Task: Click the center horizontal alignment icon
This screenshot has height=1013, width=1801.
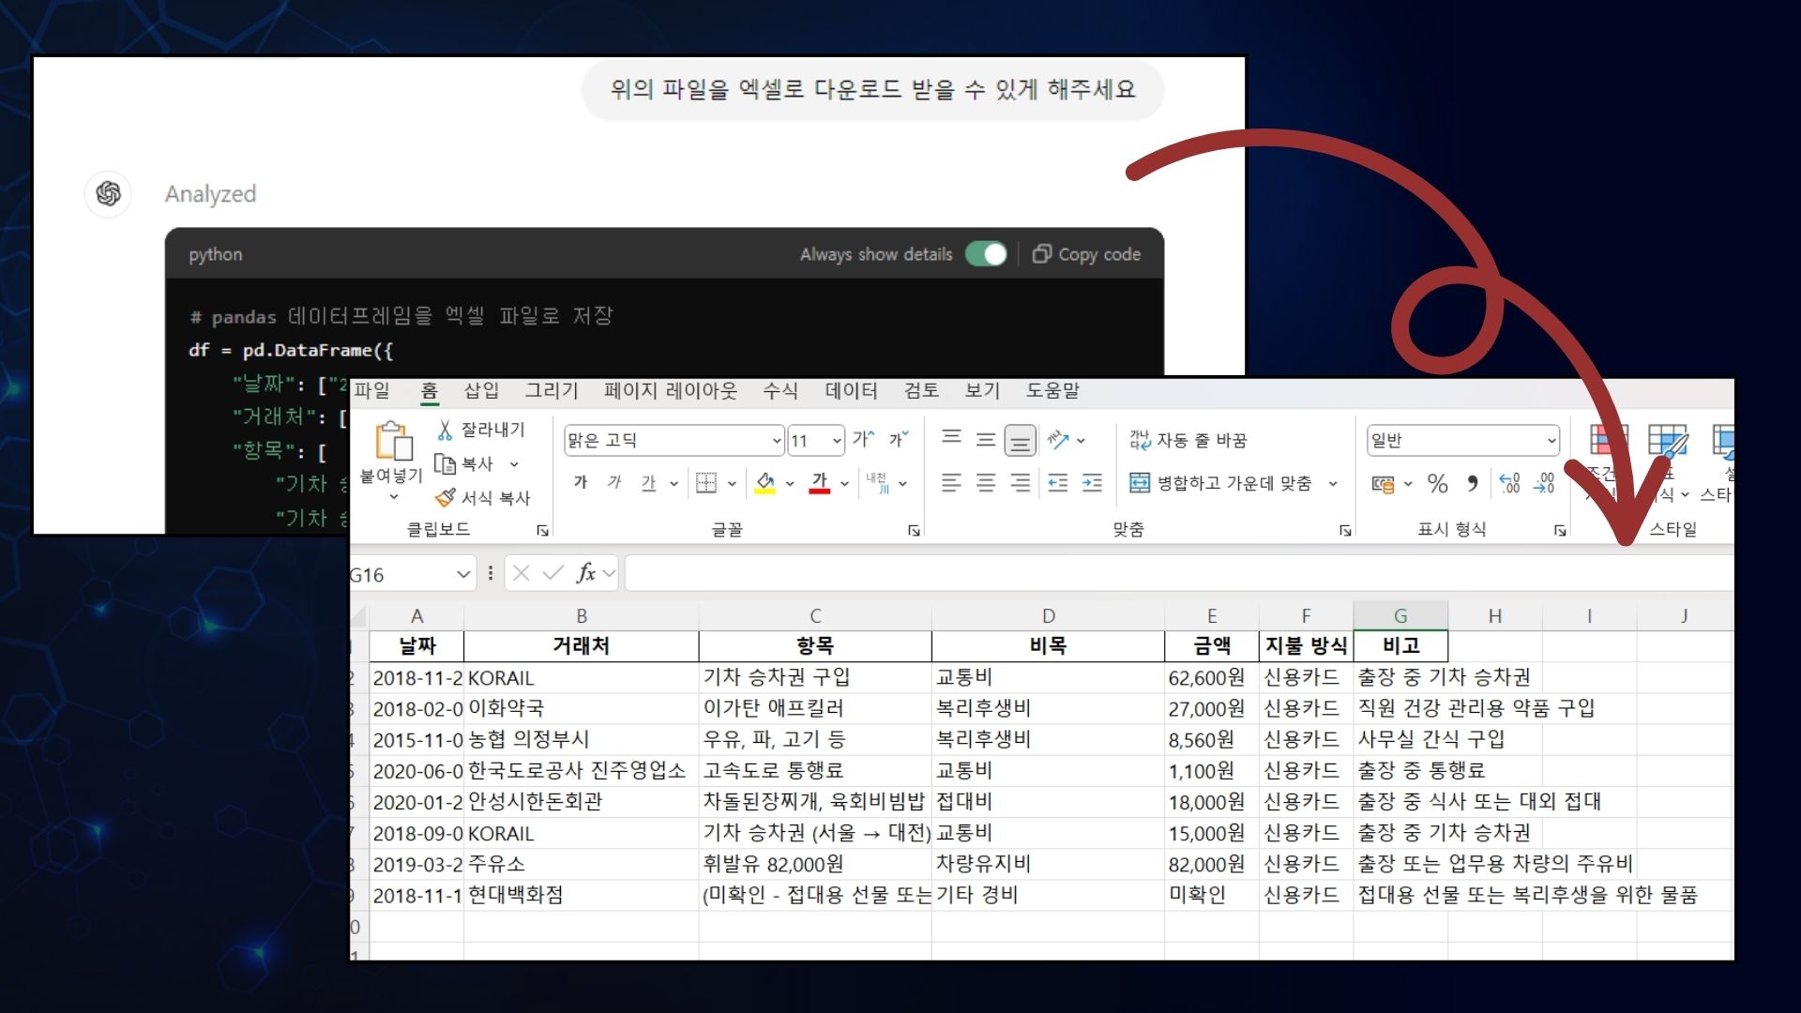Action: click(x=985, y=484)
